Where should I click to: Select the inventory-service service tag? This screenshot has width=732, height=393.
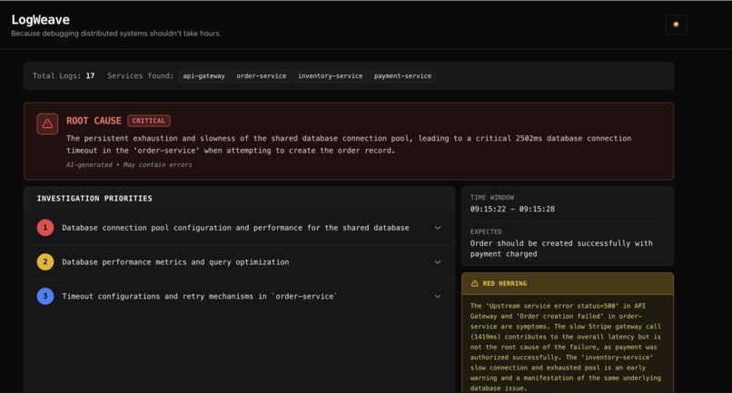pyautogui.click(x=330, y=76)
